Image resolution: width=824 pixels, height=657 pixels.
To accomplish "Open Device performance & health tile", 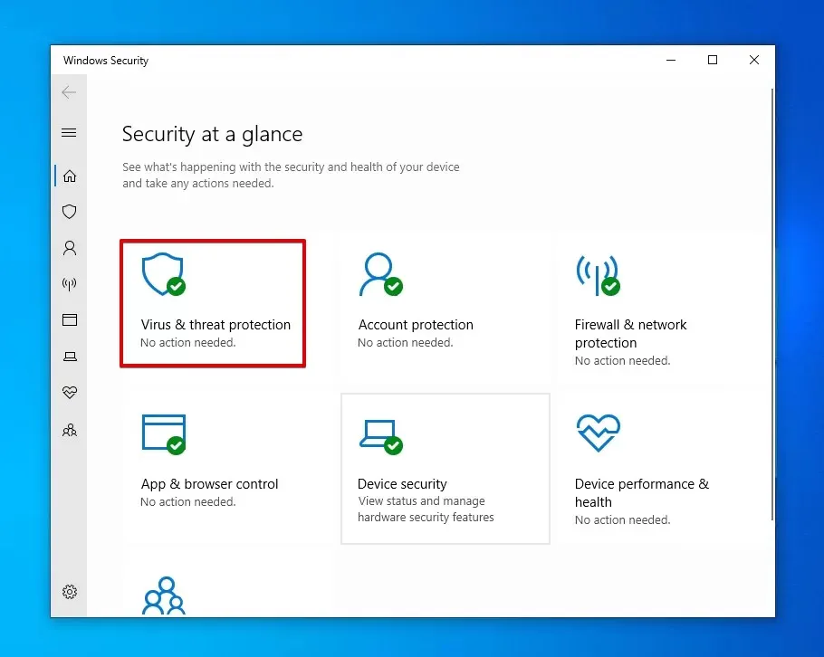I will coord(641,469).
